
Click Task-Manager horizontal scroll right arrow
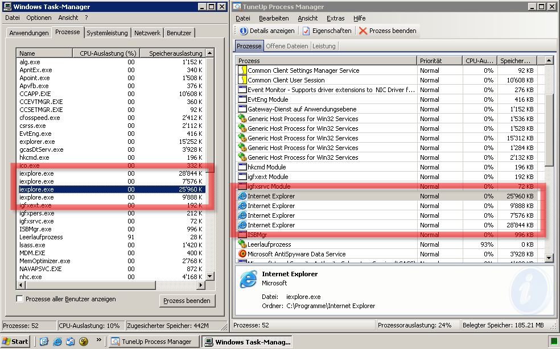point(201,285)
